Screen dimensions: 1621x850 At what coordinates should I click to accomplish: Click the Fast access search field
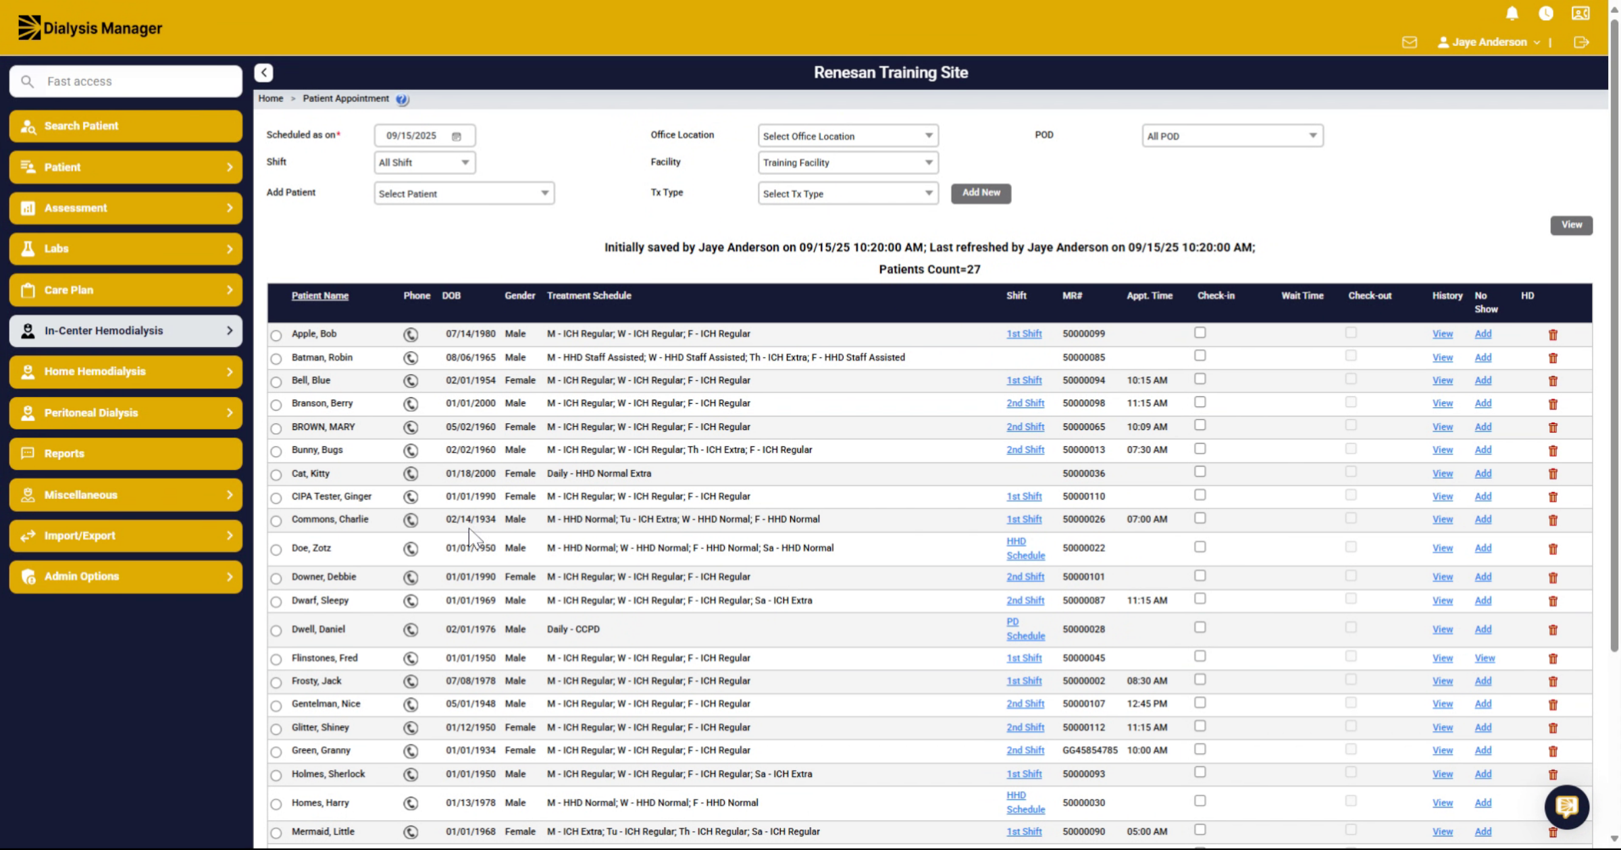click(x=126, y=82)
